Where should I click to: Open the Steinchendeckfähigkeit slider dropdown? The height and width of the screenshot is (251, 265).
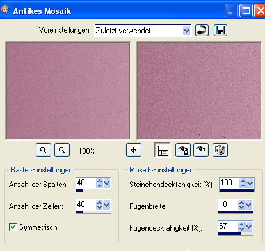[x=250, y=183]
